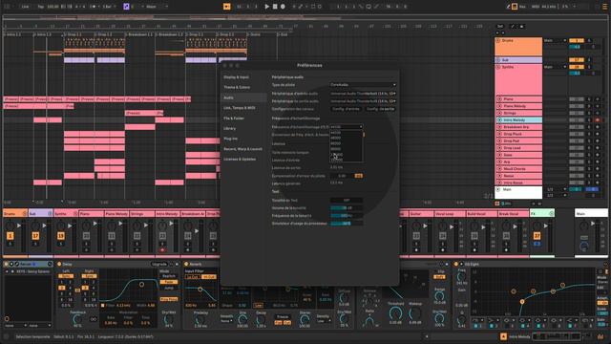611x344 pixels.
Task: Toggle the orange computer MIDI keyboard icon
Action: [515, 7]
